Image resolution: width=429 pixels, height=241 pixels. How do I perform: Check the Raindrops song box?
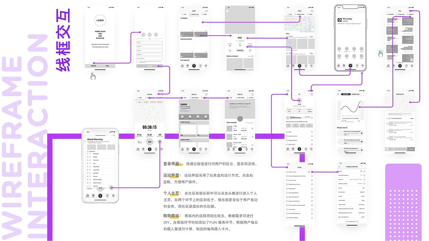tap(90, 154)
